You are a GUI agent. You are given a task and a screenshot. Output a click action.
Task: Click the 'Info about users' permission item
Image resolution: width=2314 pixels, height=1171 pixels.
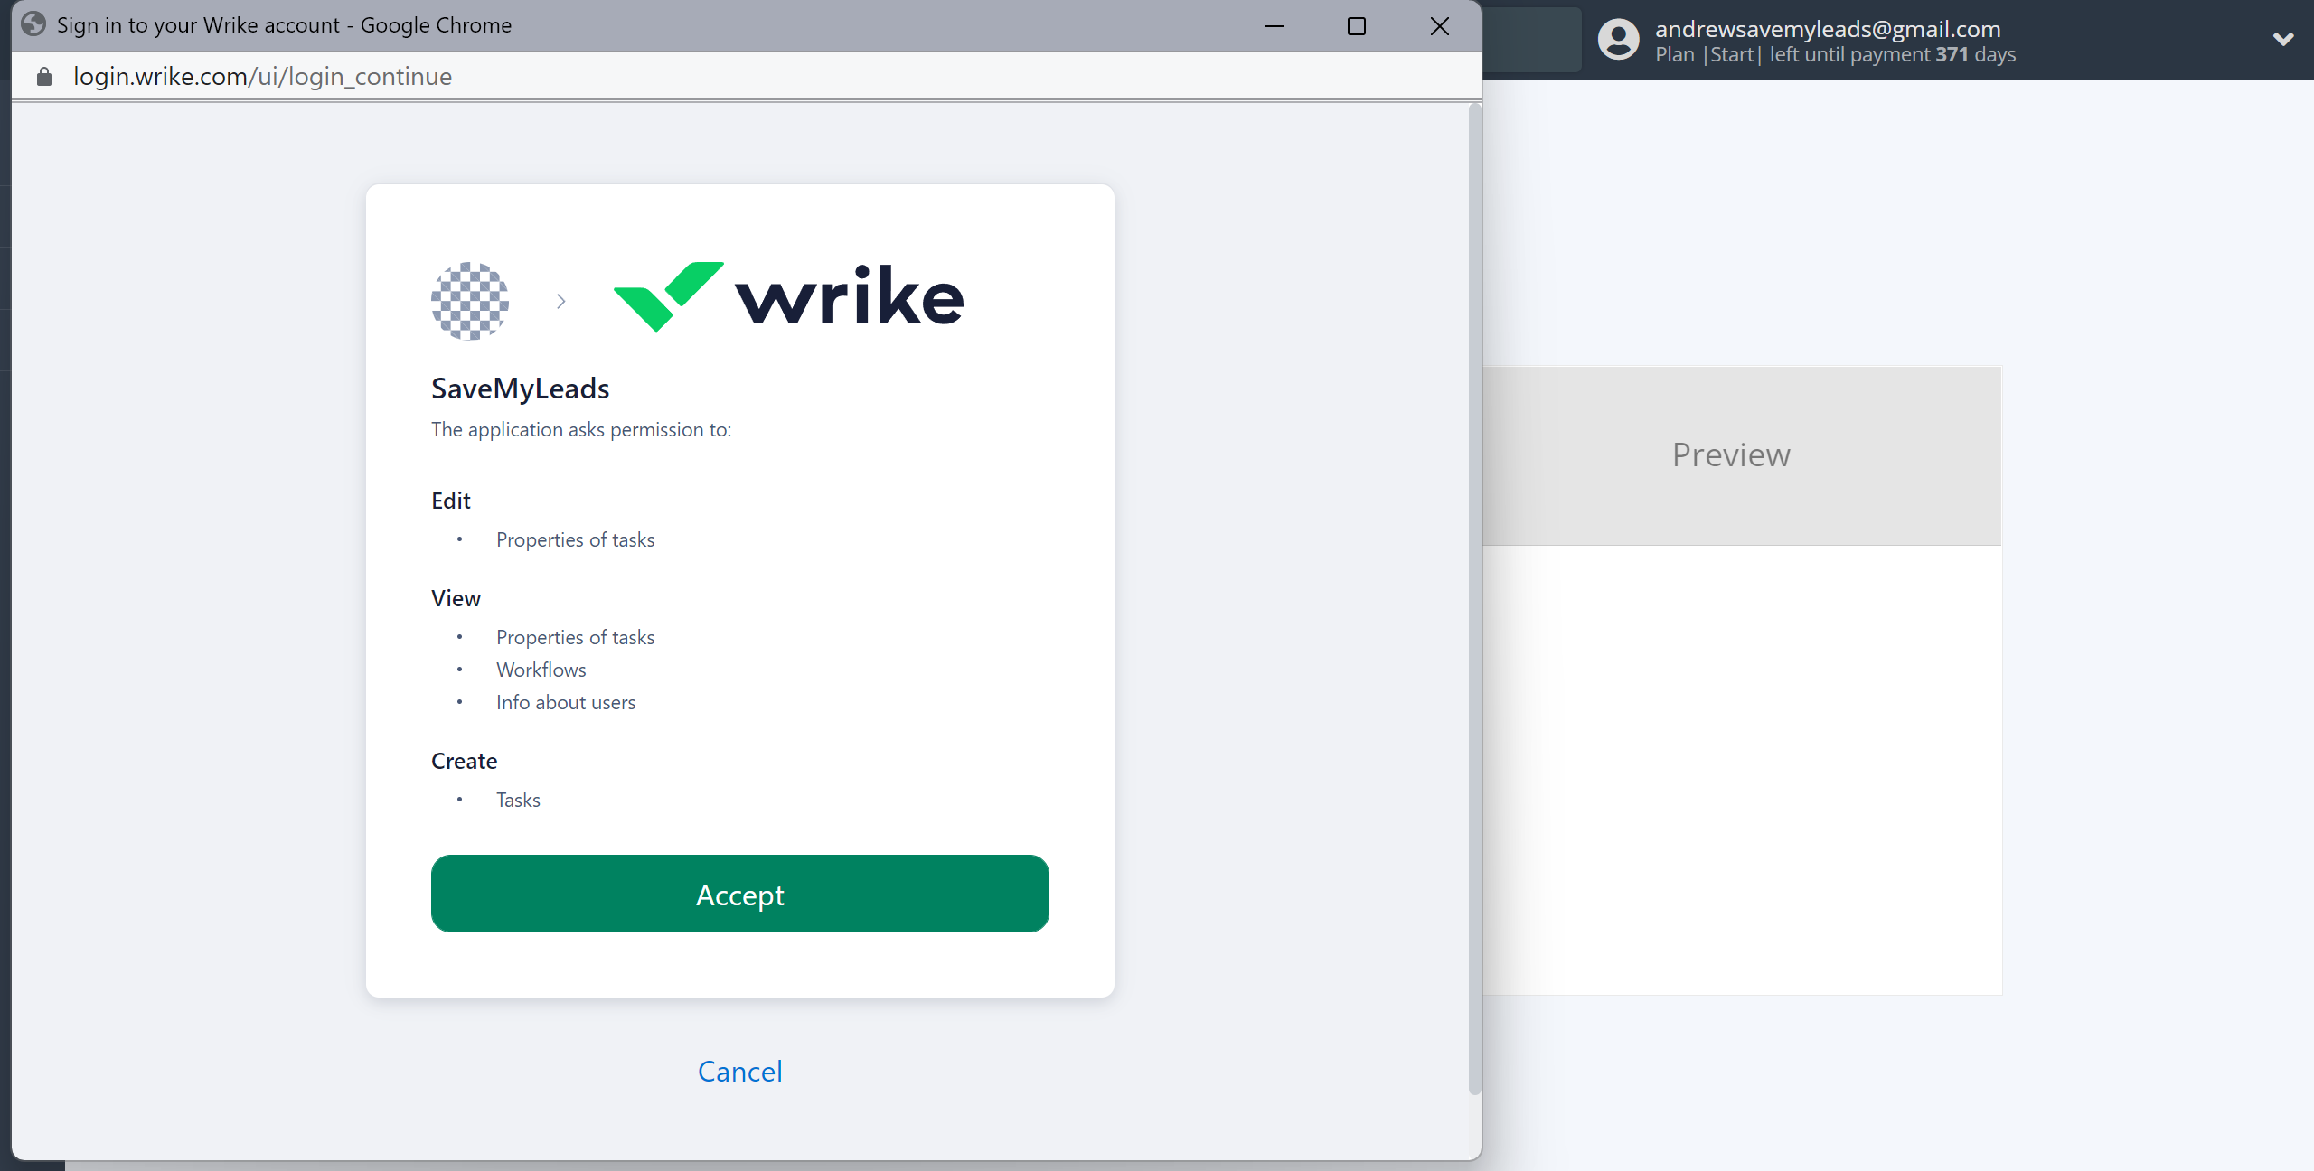point(565,702)
